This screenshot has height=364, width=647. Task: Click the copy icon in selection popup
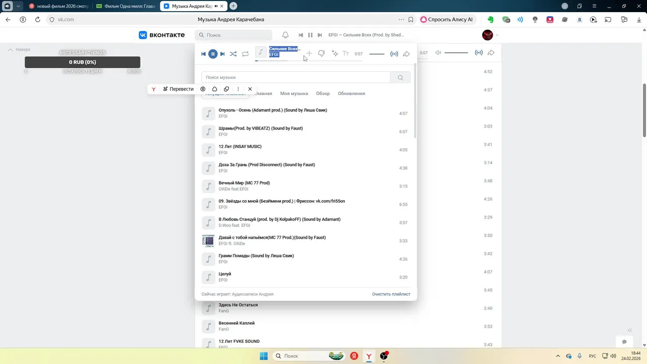click(226, 89)
